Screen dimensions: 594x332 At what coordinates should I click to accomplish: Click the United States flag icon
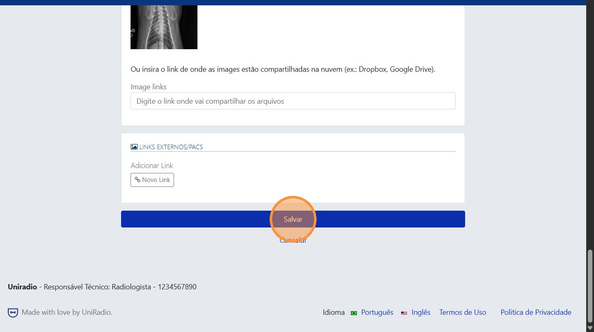point(404,313)
